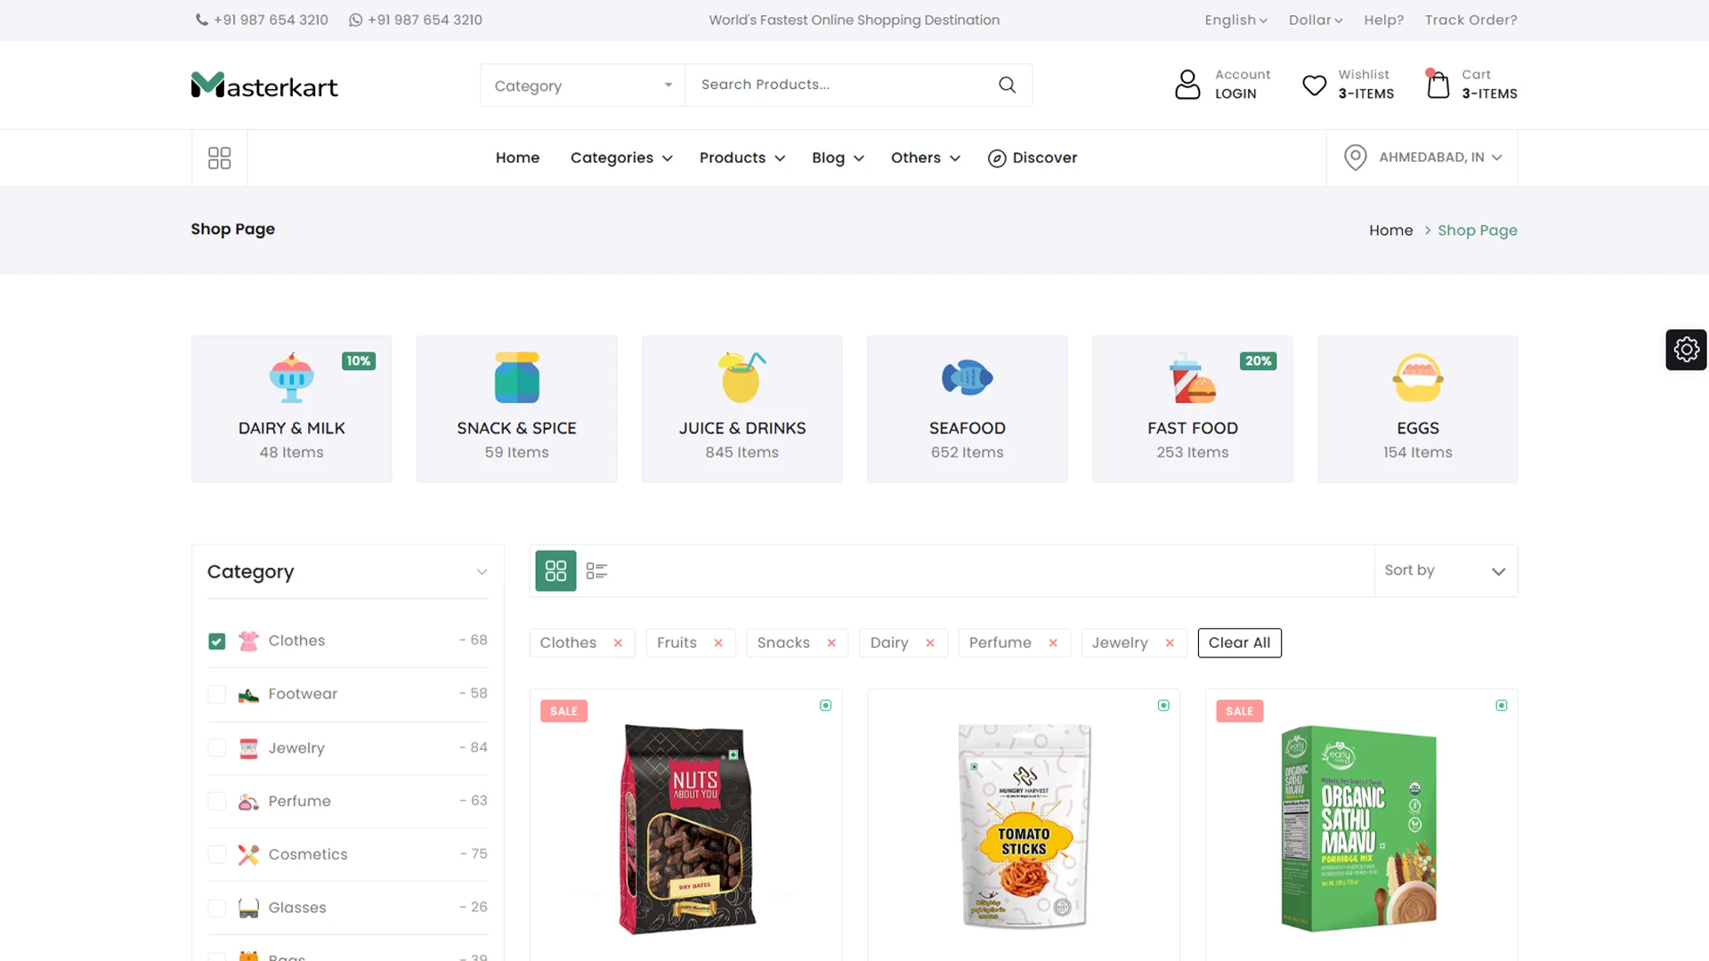Open the Category search dropdown
1709x961 pixels.
(x=583, y=85)
